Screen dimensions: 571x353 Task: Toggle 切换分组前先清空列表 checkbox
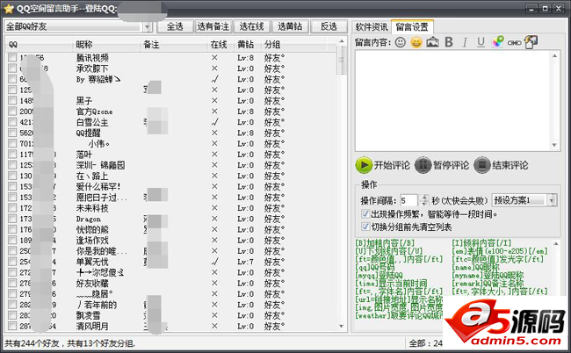coord(365,227)
